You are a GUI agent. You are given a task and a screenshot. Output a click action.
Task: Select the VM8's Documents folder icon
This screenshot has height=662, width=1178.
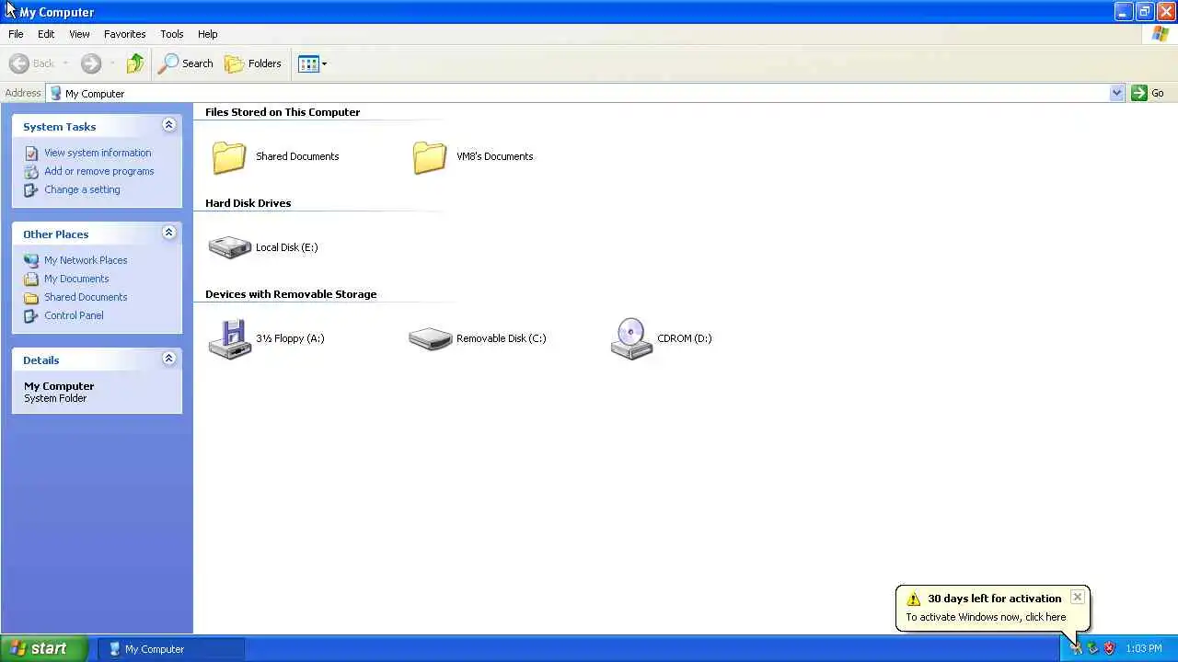(430, 157)
